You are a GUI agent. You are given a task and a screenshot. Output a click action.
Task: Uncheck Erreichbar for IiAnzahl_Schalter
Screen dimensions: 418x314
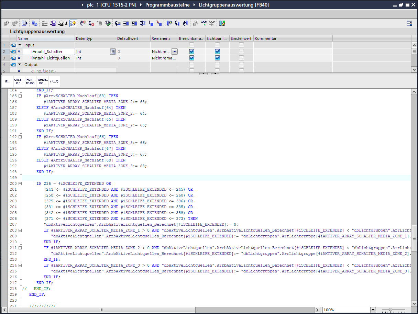tap(191, 52)
